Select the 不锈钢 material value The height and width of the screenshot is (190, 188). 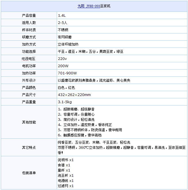pos(63,30)
